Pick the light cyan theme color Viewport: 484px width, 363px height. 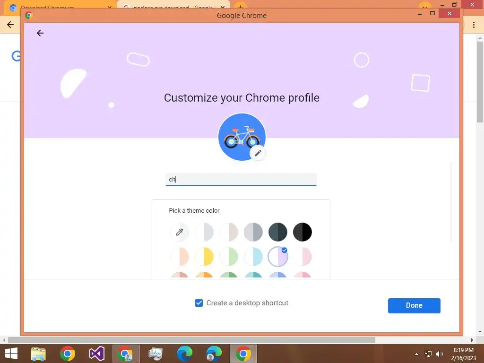click(253, 257)
